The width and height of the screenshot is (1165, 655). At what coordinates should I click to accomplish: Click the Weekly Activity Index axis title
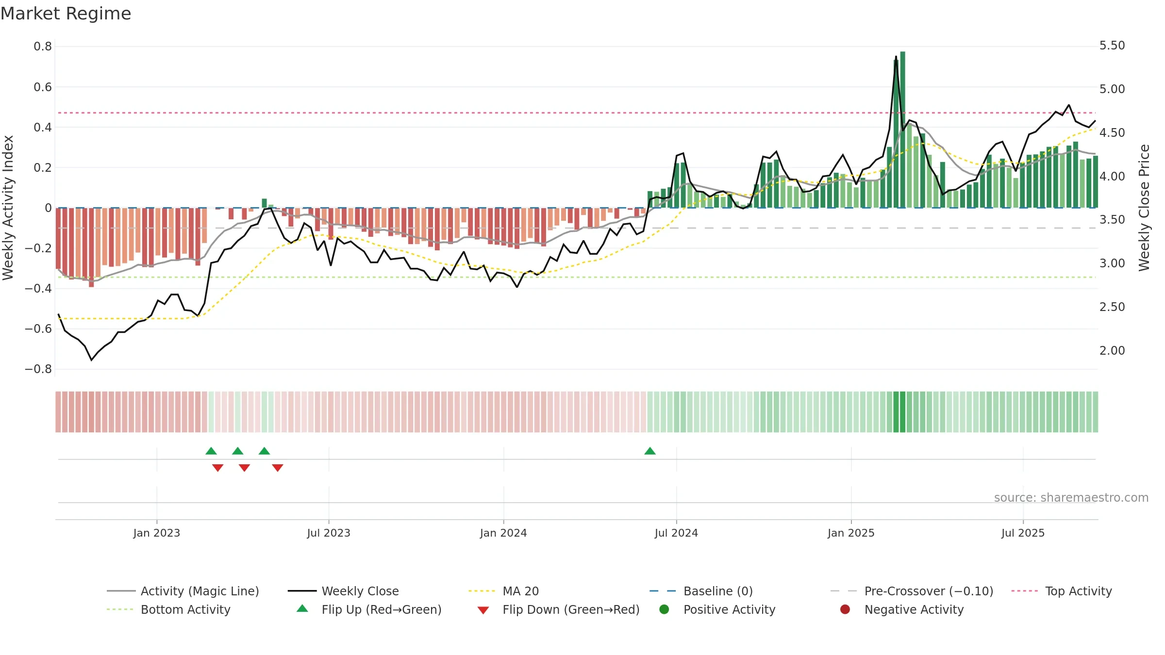tap(8, 208)
